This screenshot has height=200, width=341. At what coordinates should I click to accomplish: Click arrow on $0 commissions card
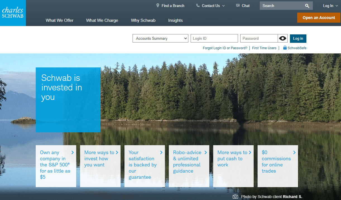[294, 152]
